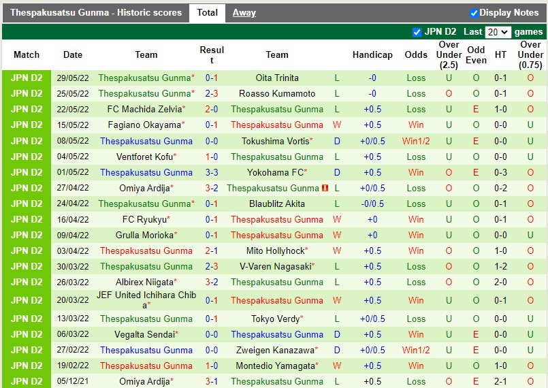Switch to the Total tab
Screen dimensions: 548x388
point(207,13)
